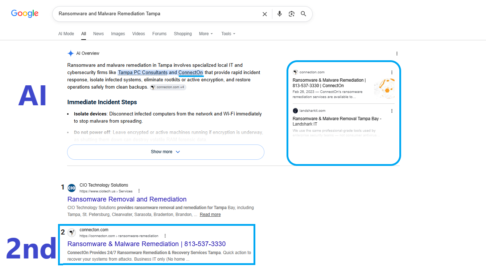Screen dimensions: 486x269
Task: Click CIO Technology Solutions favicon
Action: click(71, 188)
